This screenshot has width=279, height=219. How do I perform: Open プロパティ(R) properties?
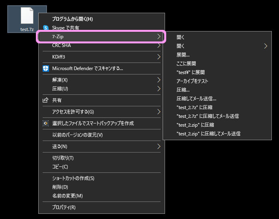coord(101,207)
